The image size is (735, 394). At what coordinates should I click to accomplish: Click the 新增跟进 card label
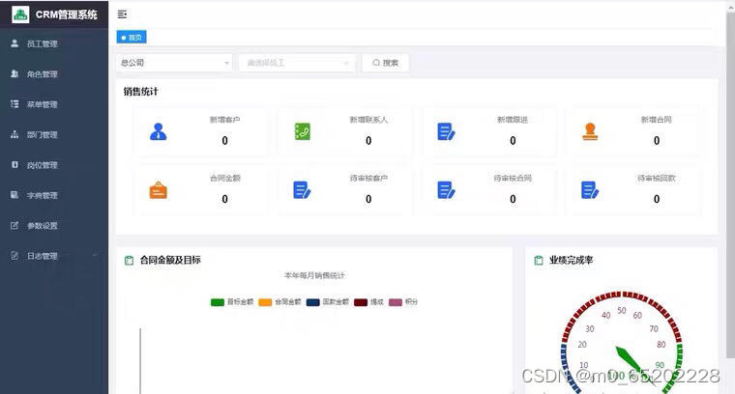(513, 120)
